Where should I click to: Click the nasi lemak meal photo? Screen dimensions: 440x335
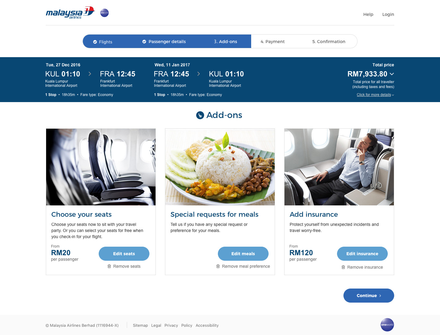pyautogui.click(x=220, y=167)
